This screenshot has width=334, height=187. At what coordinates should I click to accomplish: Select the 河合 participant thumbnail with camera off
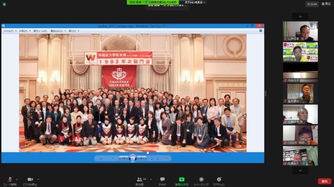(300, 73)
